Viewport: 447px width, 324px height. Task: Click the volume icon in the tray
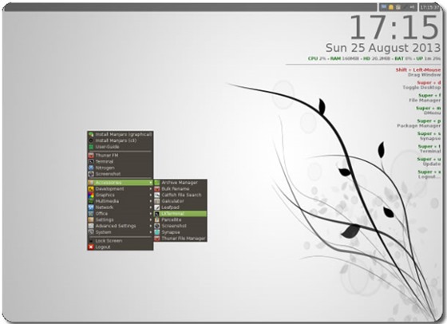412,7
